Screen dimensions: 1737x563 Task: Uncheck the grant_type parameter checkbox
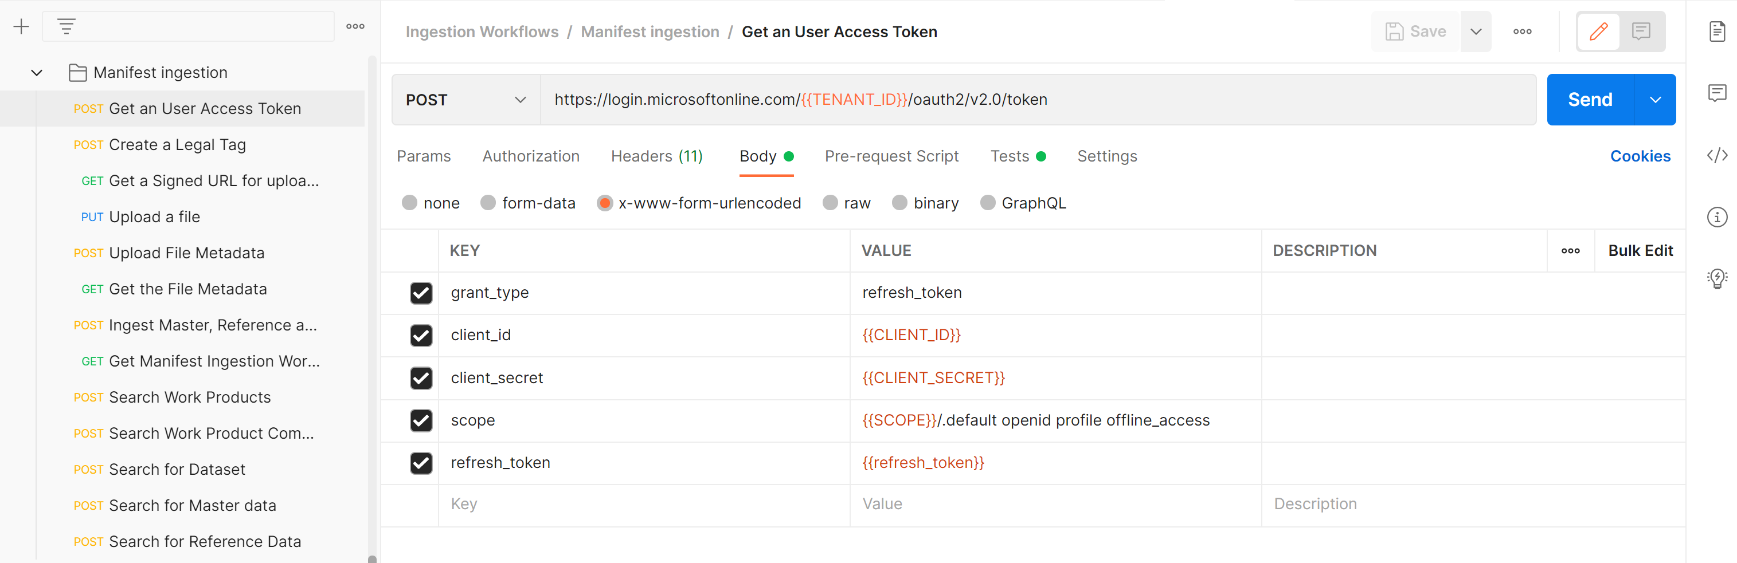point(421,293)
